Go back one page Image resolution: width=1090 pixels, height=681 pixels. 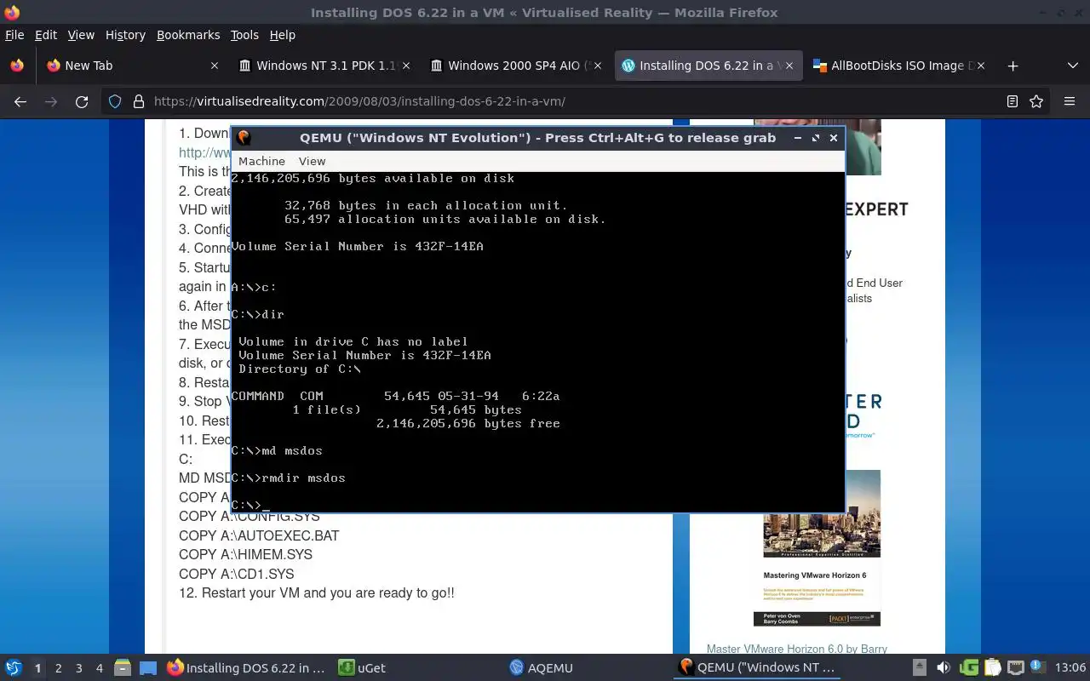click(x=20, y=101)
